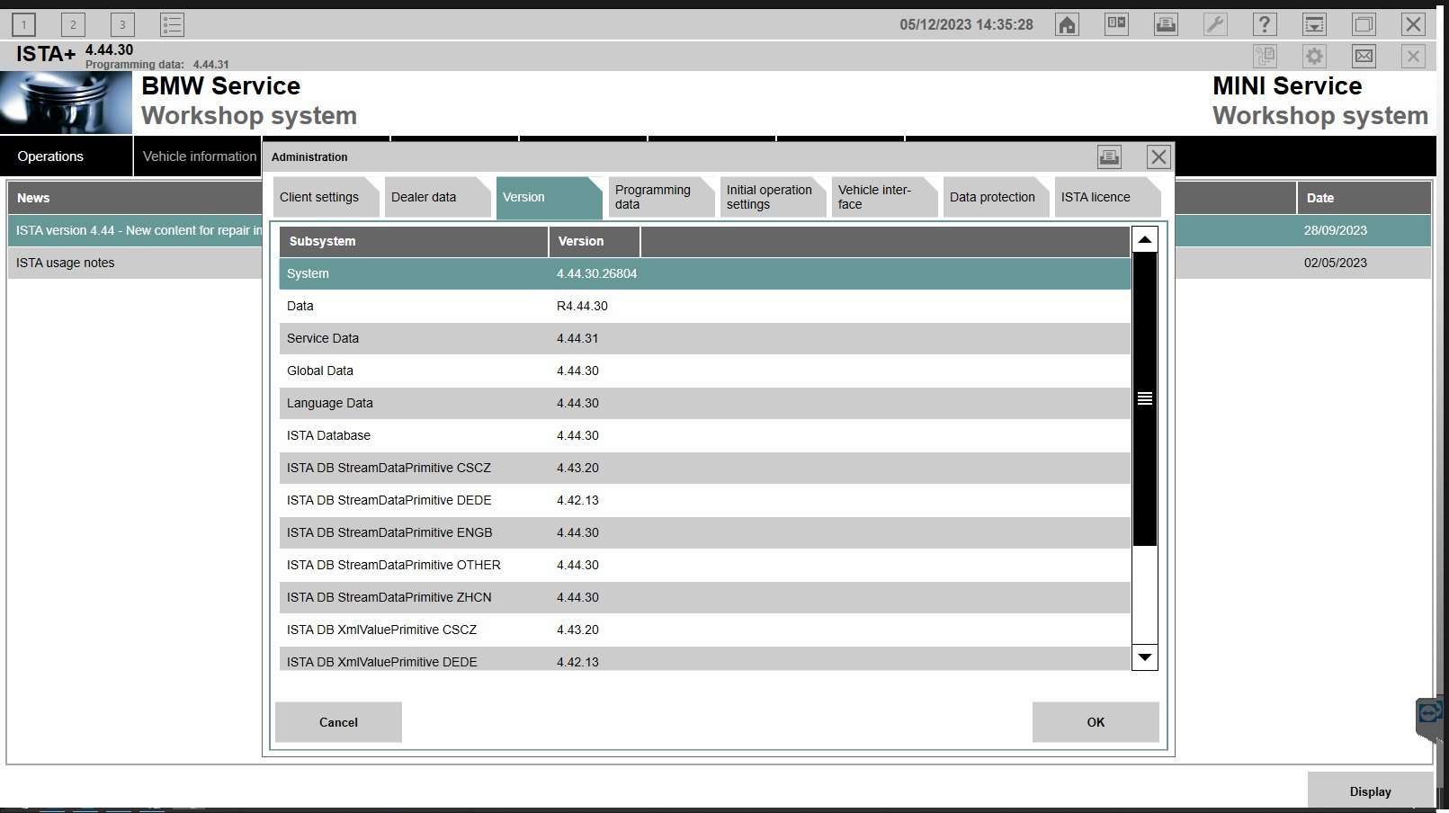Open the help question mark icon
The height and width of the screenshot is (813, 1449).
tap(1265, 24)
